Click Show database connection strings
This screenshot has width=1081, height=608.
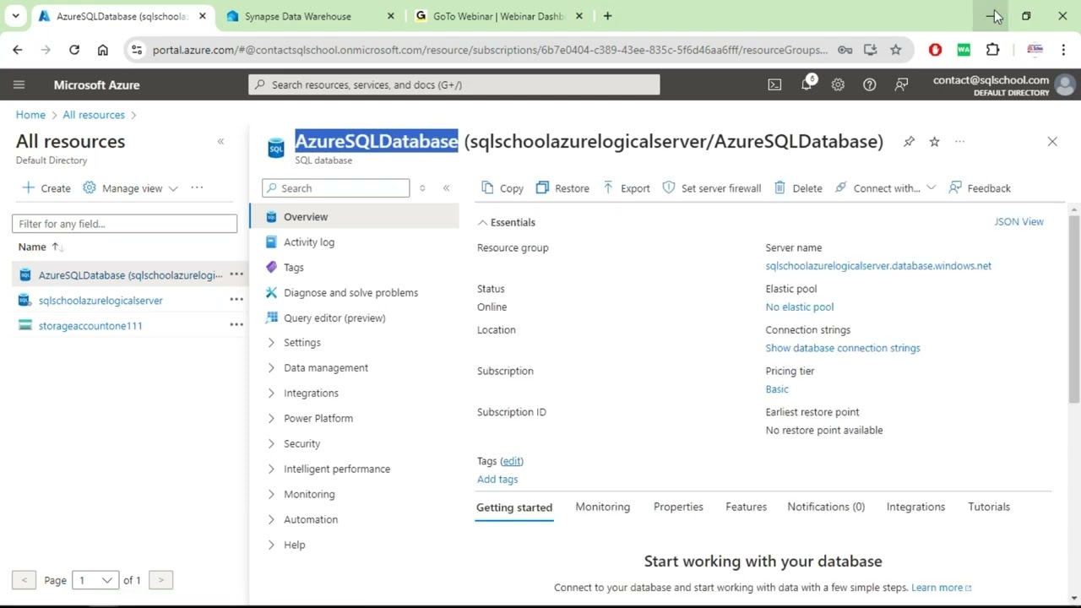coord(843,348)
